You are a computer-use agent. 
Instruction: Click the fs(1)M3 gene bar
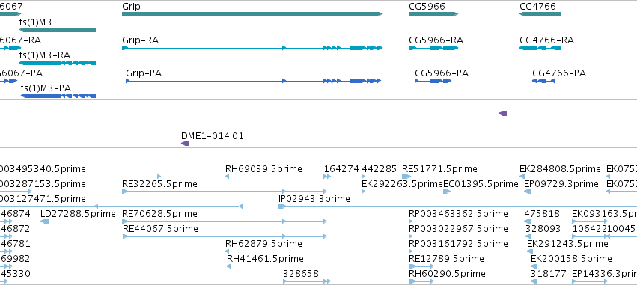[58, 30]
